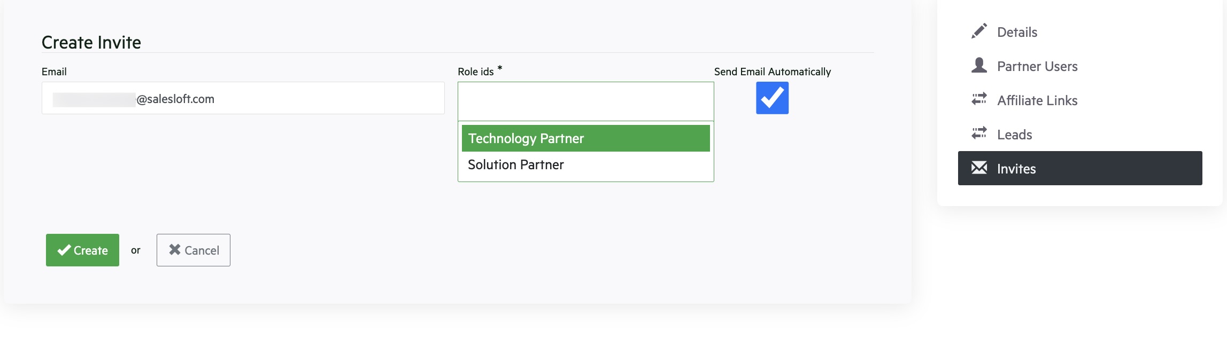Open the Leads section

click(x=1014, y=134)
